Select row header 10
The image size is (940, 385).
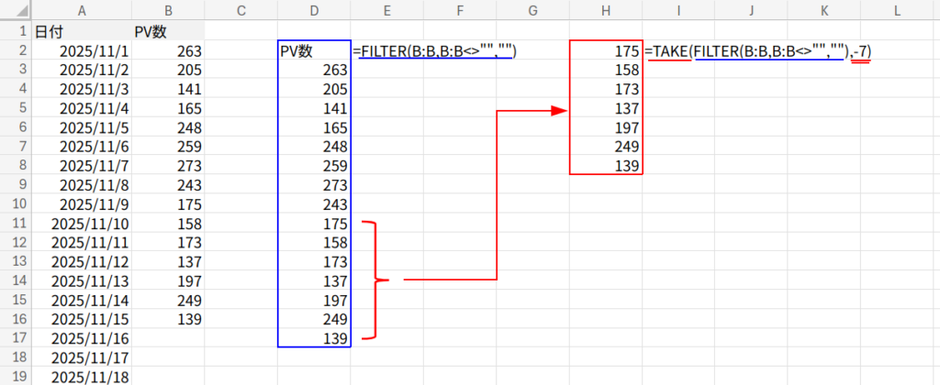15,203
